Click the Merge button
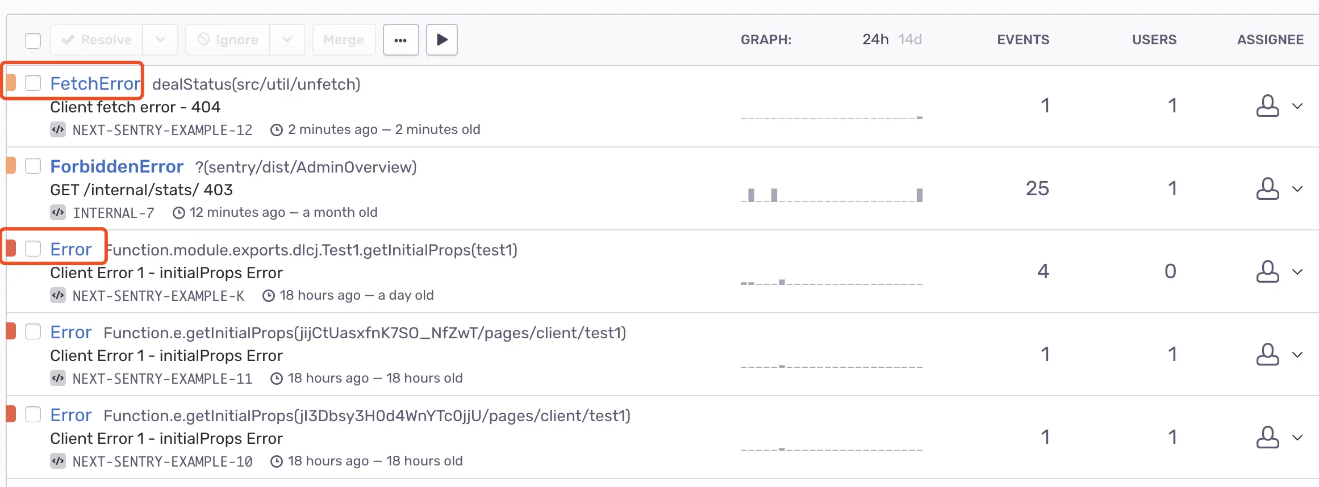This screenshot has width=1319, height=487. pos(344,40)
